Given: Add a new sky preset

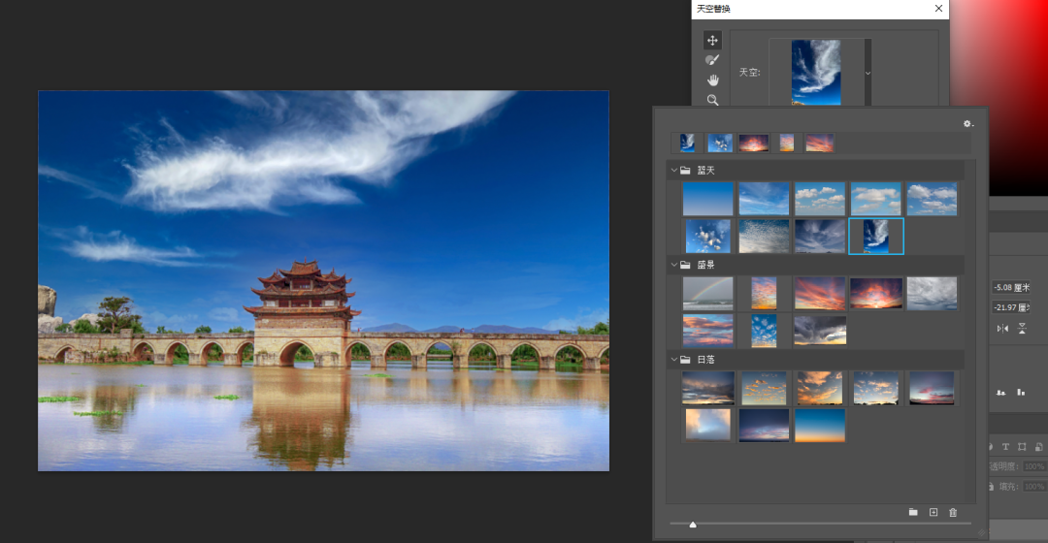Looking at the screenshot, I should (933, 512).
